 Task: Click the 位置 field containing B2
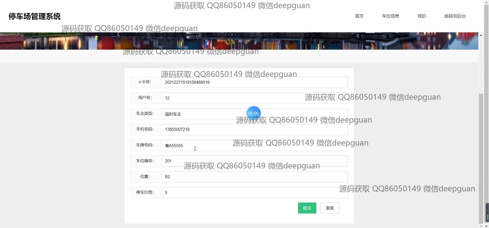tap(254, 177)
